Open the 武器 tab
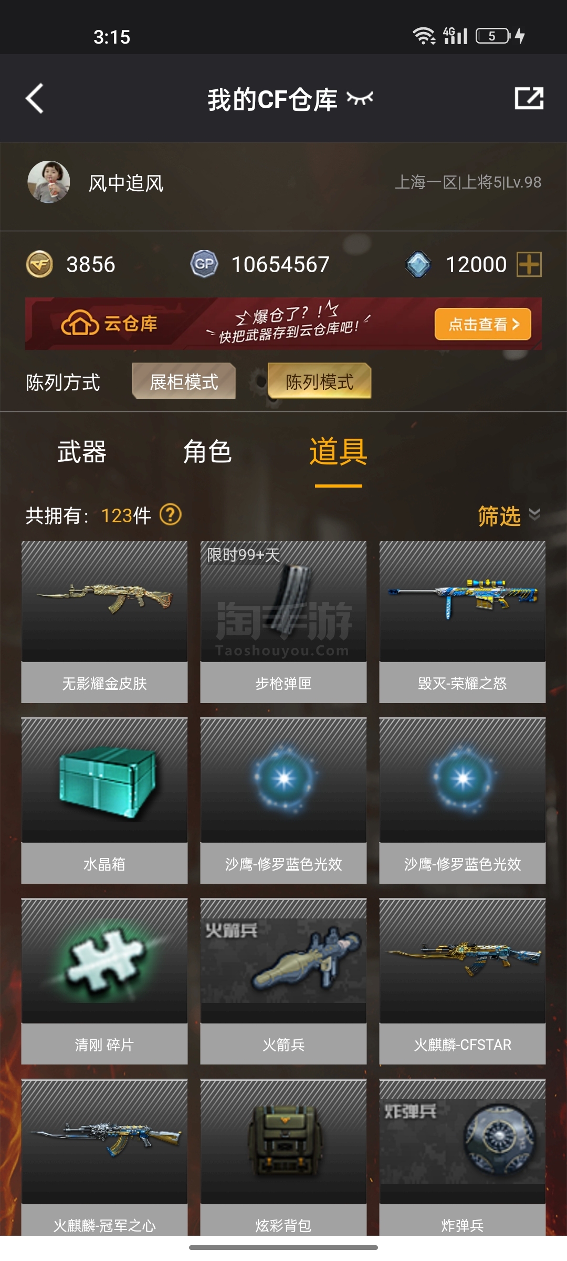 point(82,452)
